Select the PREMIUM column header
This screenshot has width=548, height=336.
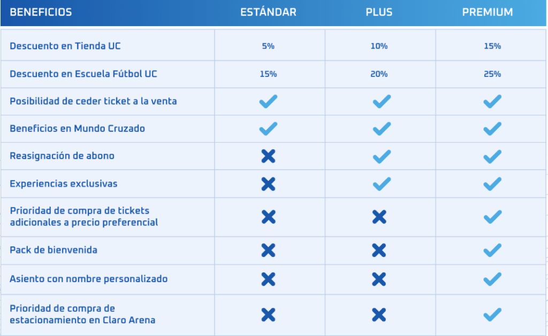coord(487,12)
